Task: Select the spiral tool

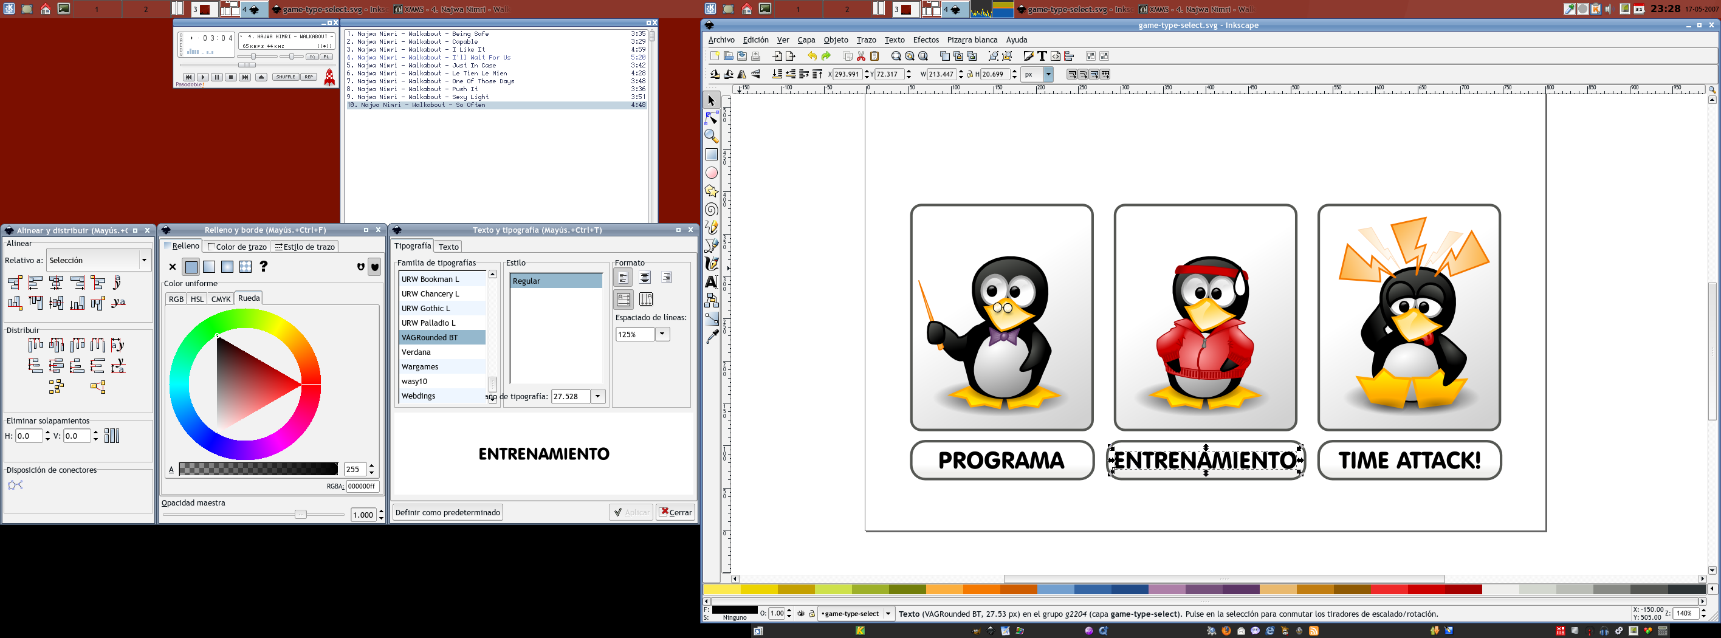Action: (x=712, y=210)
